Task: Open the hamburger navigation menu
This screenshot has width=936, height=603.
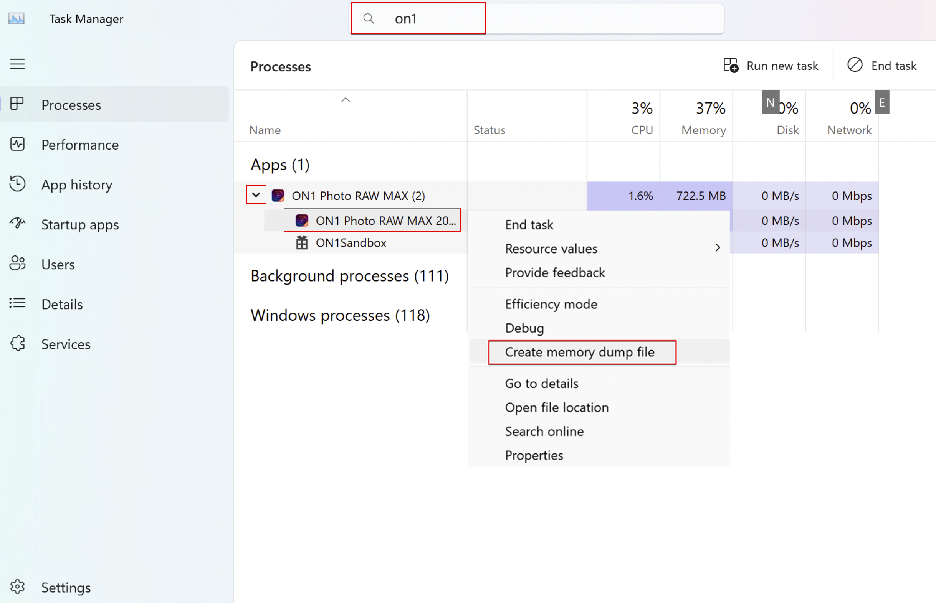Action: pos(17,64)
